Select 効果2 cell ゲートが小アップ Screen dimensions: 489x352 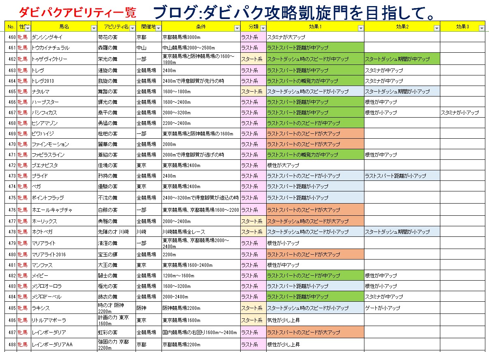402,308
